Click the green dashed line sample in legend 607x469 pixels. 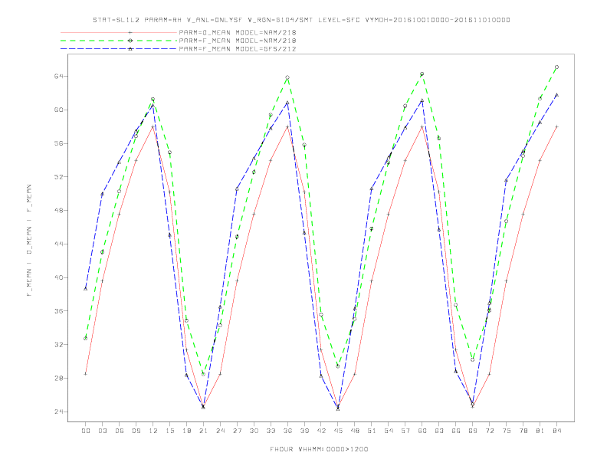point(119,41)
